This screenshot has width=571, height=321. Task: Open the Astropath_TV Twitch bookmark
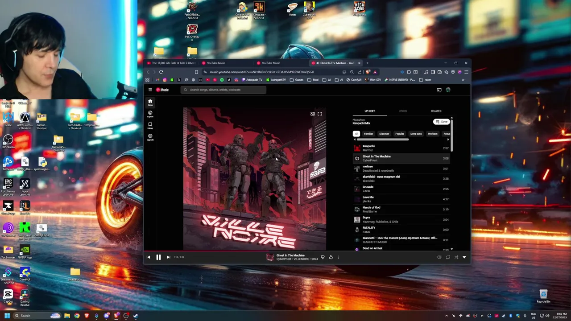tap(252, 80)
